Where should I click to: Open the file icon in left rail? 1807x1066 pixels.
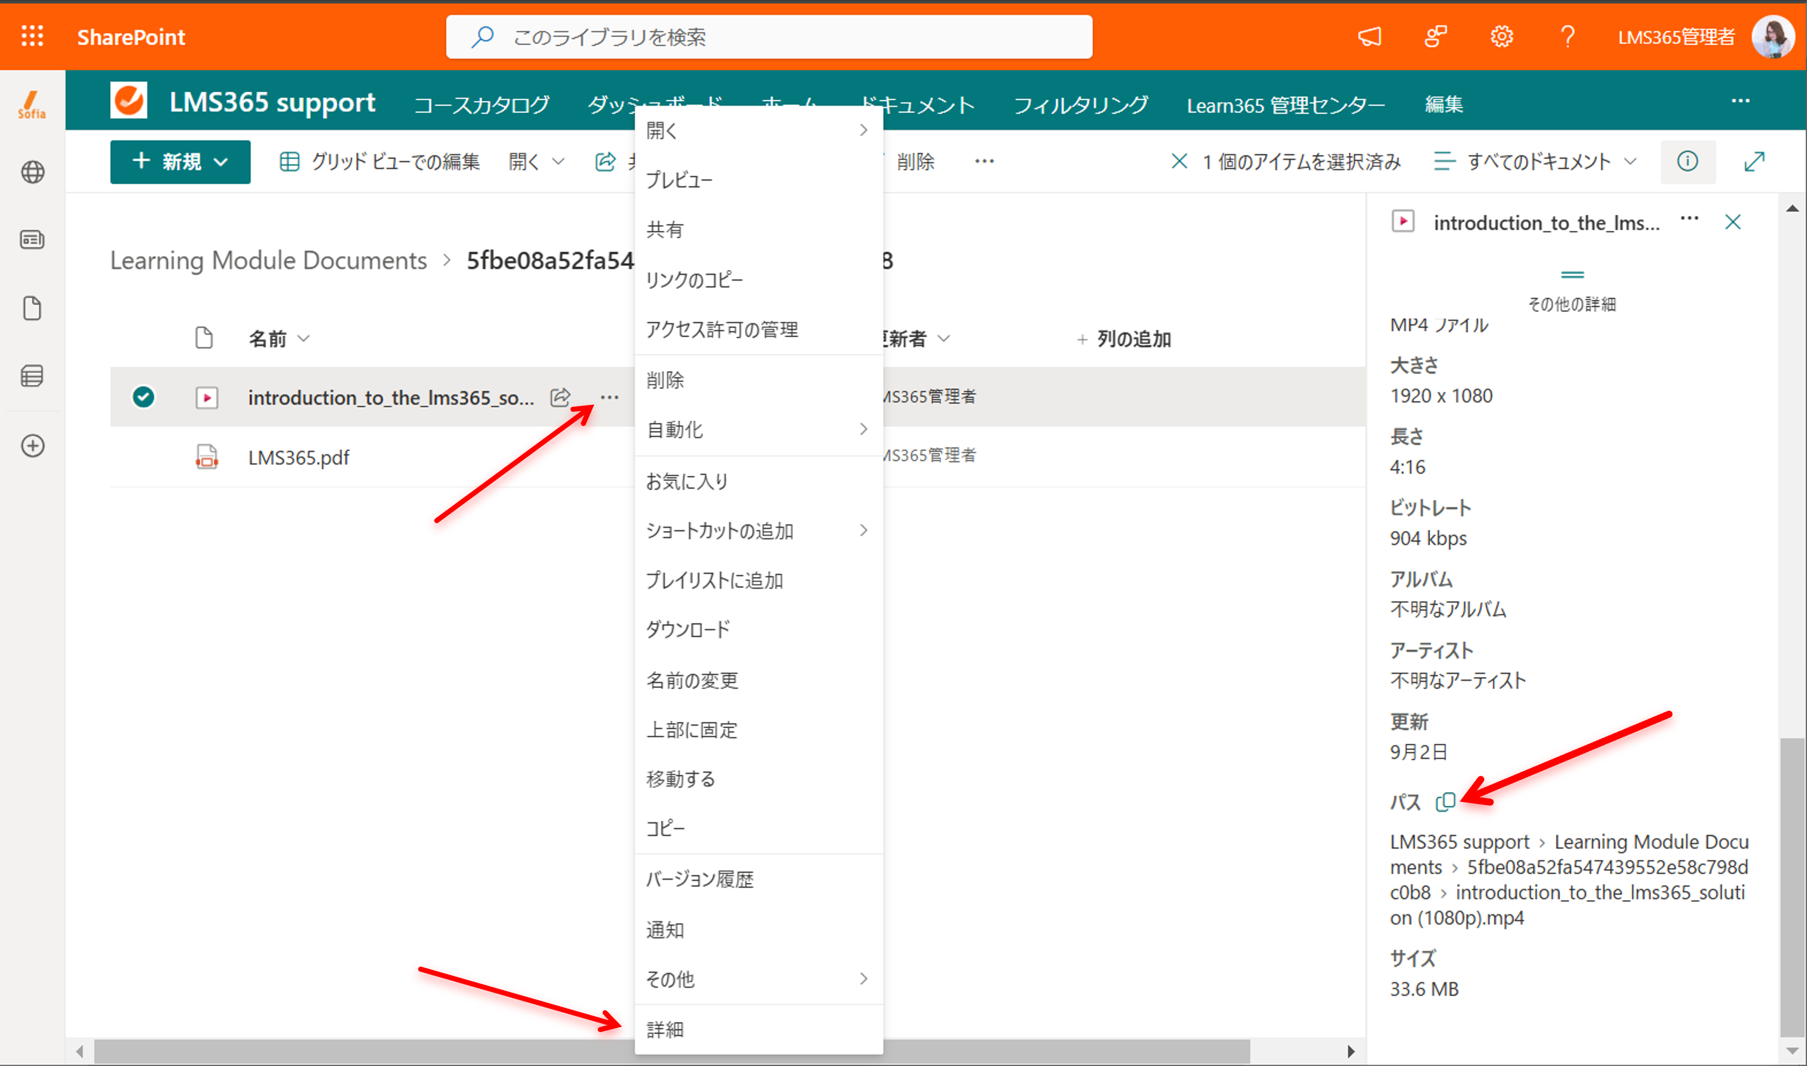click(x=32, y=308)
